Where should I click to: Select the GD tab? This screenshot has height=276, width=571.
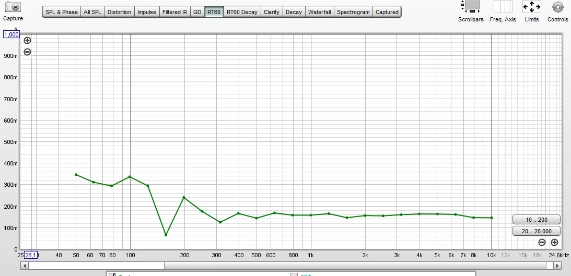[x=197, y=12]
